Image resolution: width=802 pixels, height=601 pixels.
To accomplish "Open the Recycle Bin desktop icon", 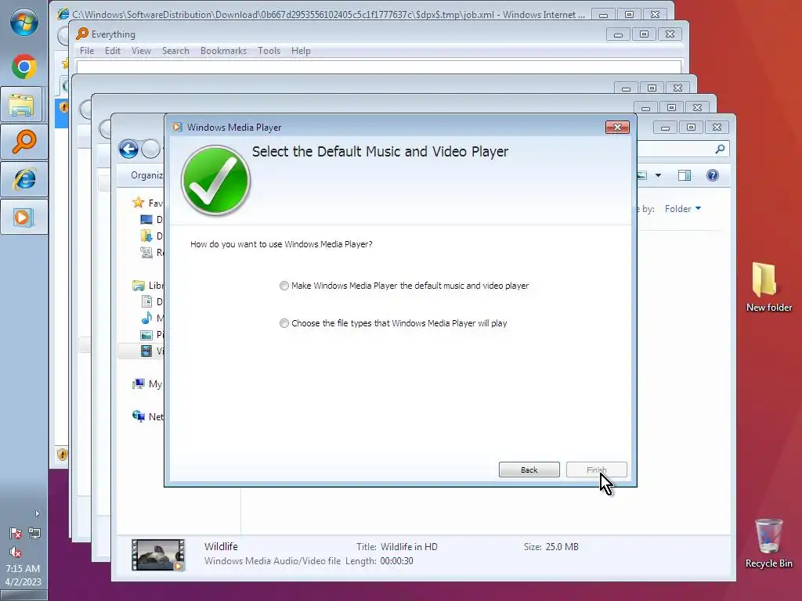I will [x=769, y=543].
